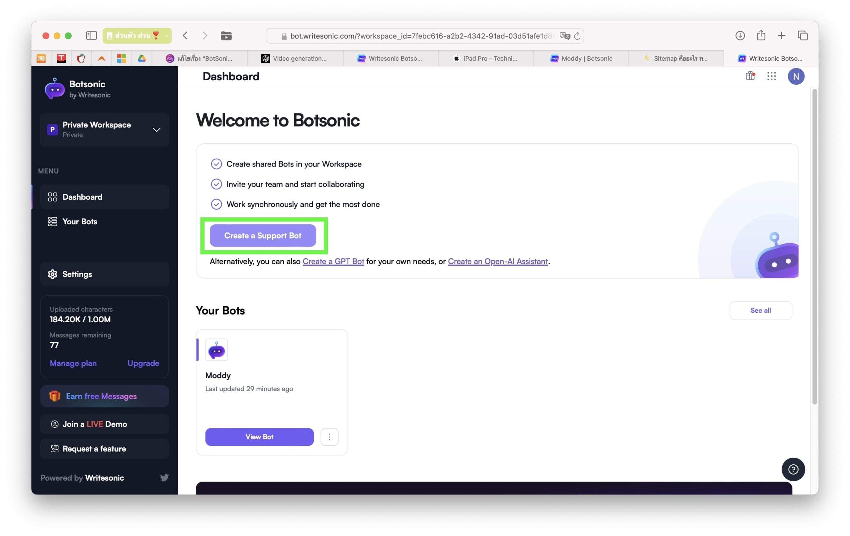Viewport: 850px width, 536px height.
Task: Click the page vertical scrollbar
Action: click(x=814, y=247)
